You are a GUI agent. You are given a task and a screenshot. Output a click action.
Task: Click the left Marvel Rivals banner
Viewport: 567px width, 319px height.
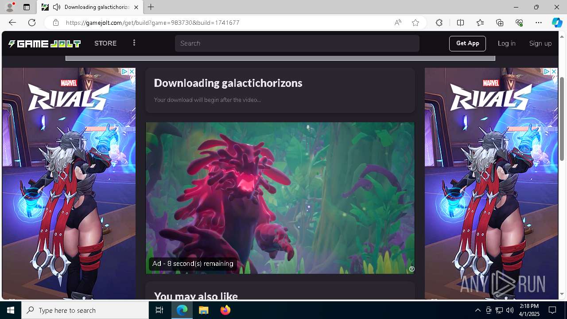[x=69, y=184]
